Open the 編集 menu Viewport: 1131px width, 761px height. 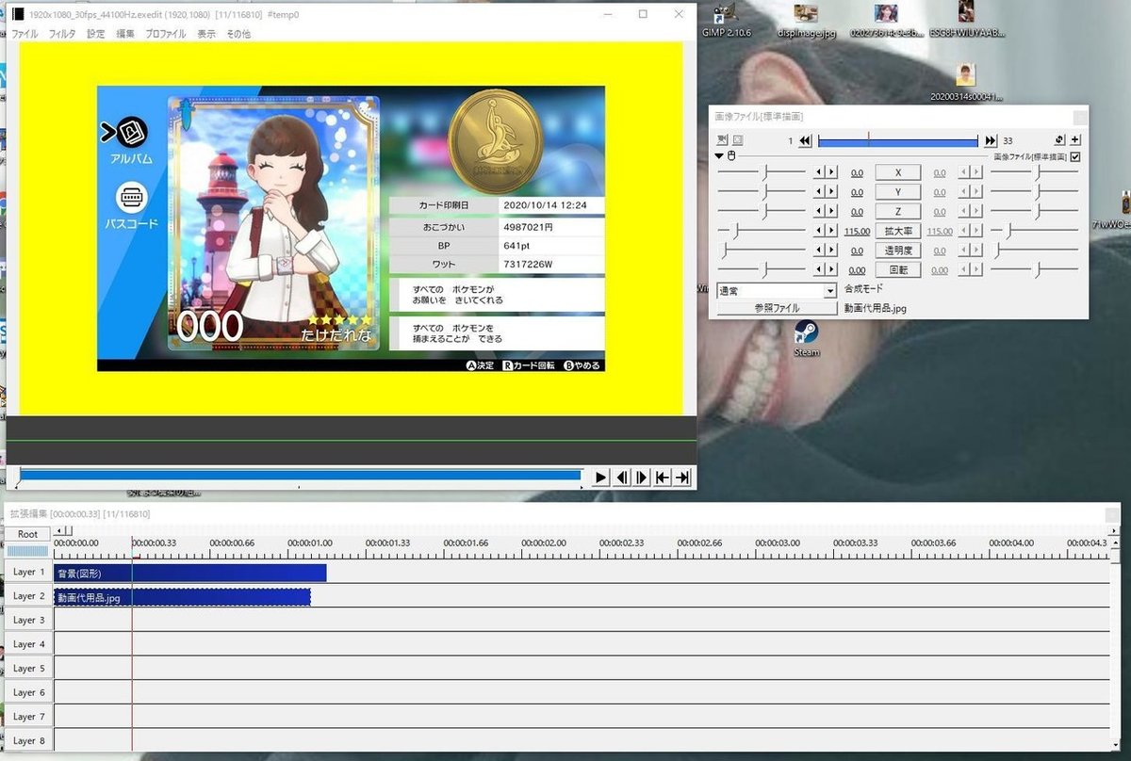[124, 34]
